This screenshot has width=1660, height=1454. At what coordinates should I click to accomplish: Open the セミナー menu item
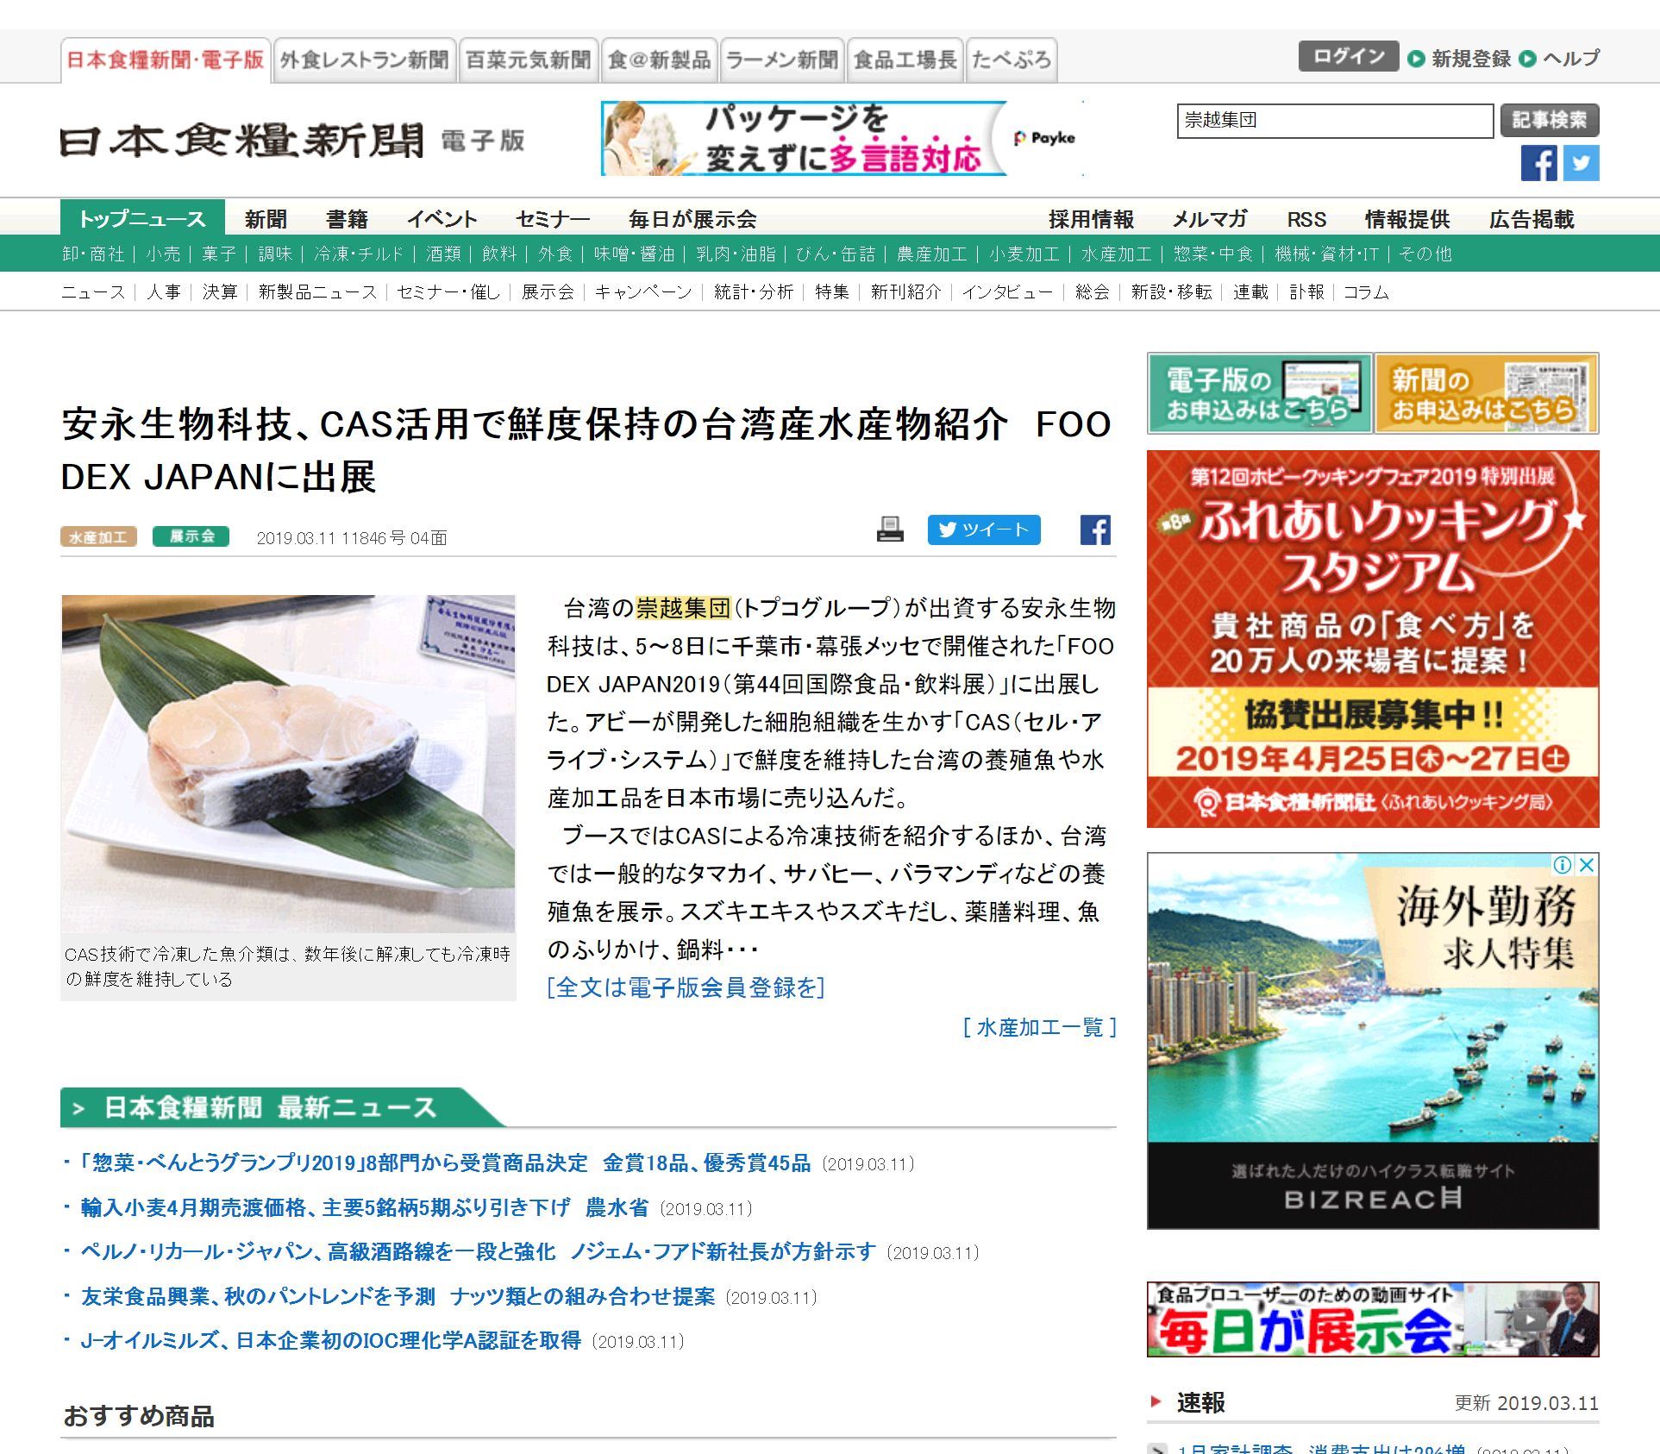[553, 219]
